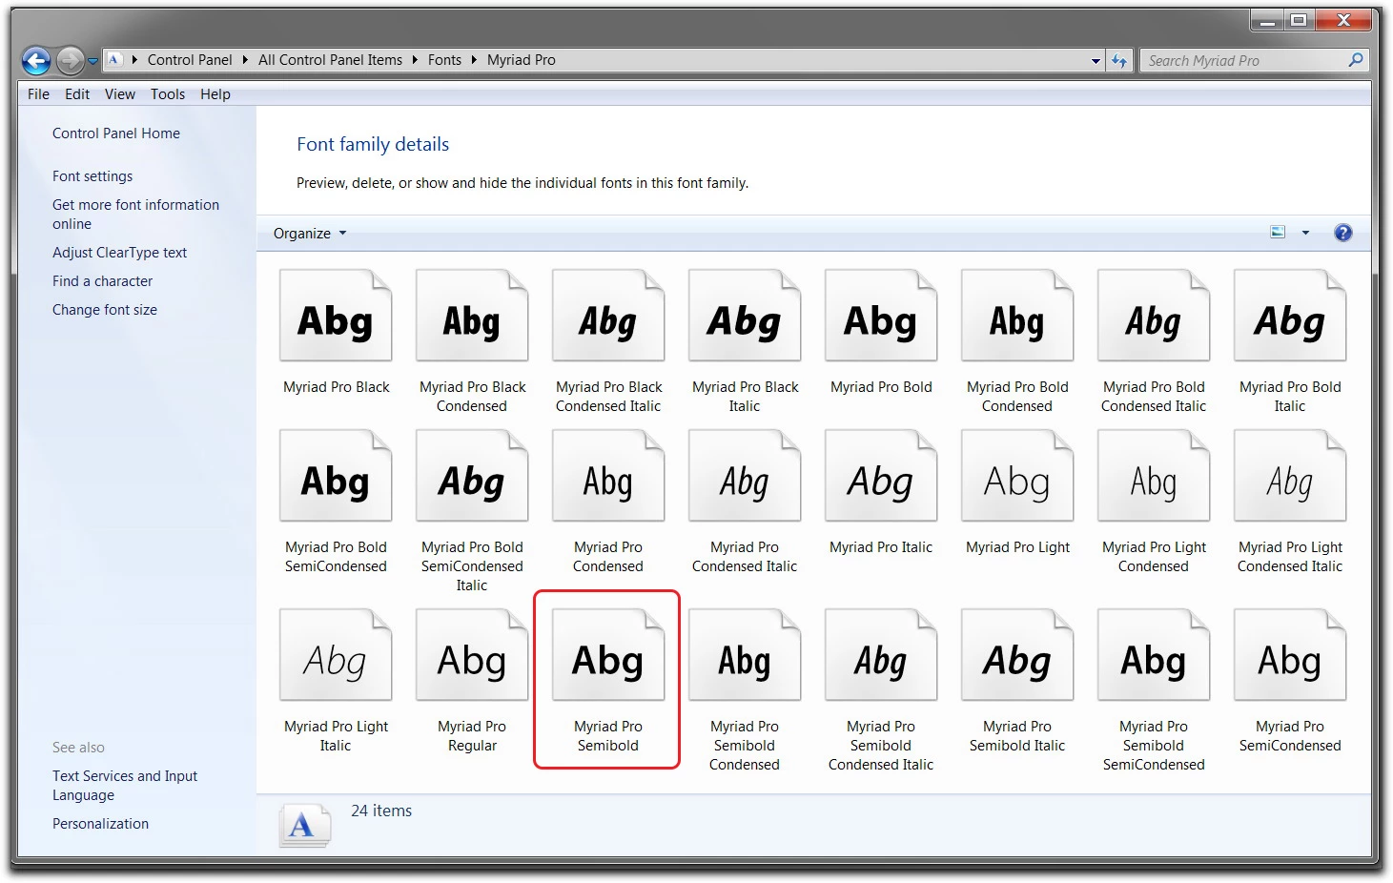Click the font family icon in details pane

point(304,825)
